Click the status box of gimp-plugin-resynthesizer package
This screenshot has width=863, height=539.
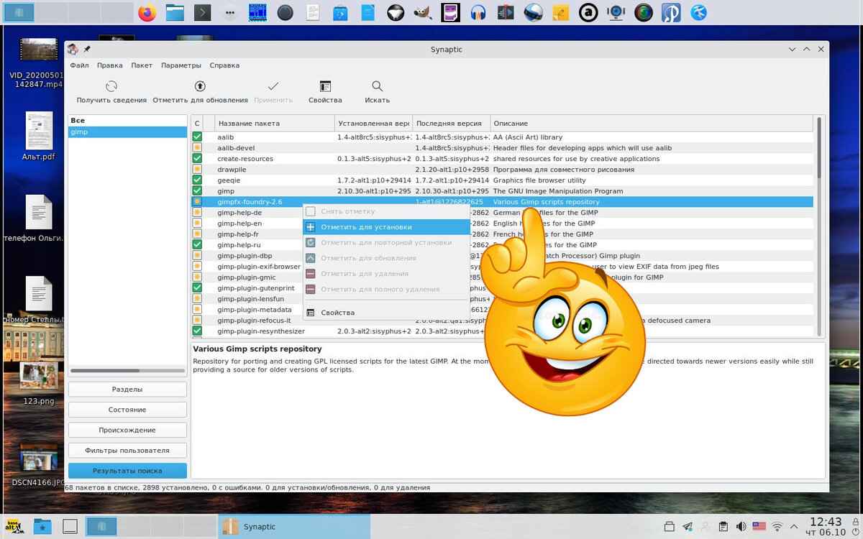click(197, 331)
